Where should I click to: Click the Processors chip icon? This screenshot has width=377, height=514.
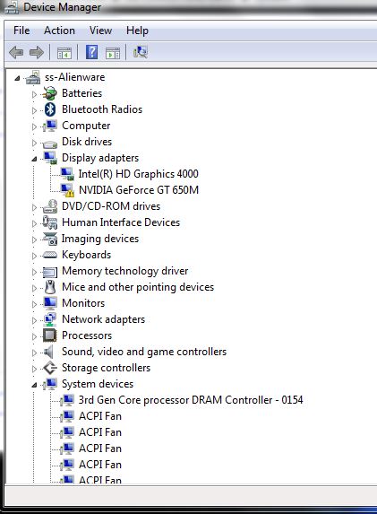click(x=50, y=335)
